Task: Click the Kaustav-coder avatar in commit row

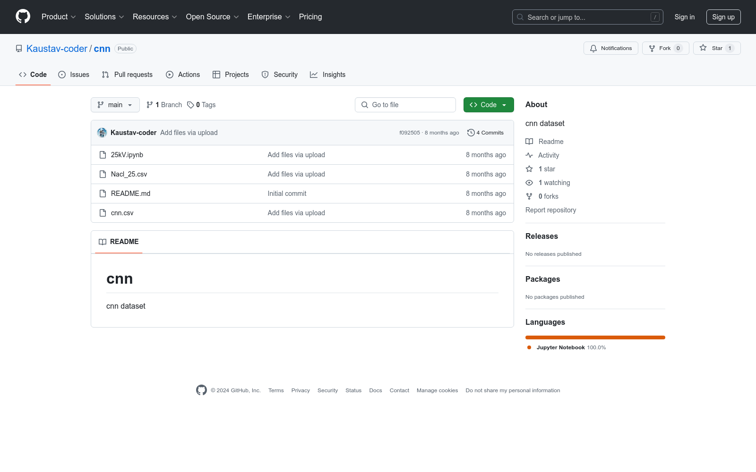Action: [x=102, y=133]
